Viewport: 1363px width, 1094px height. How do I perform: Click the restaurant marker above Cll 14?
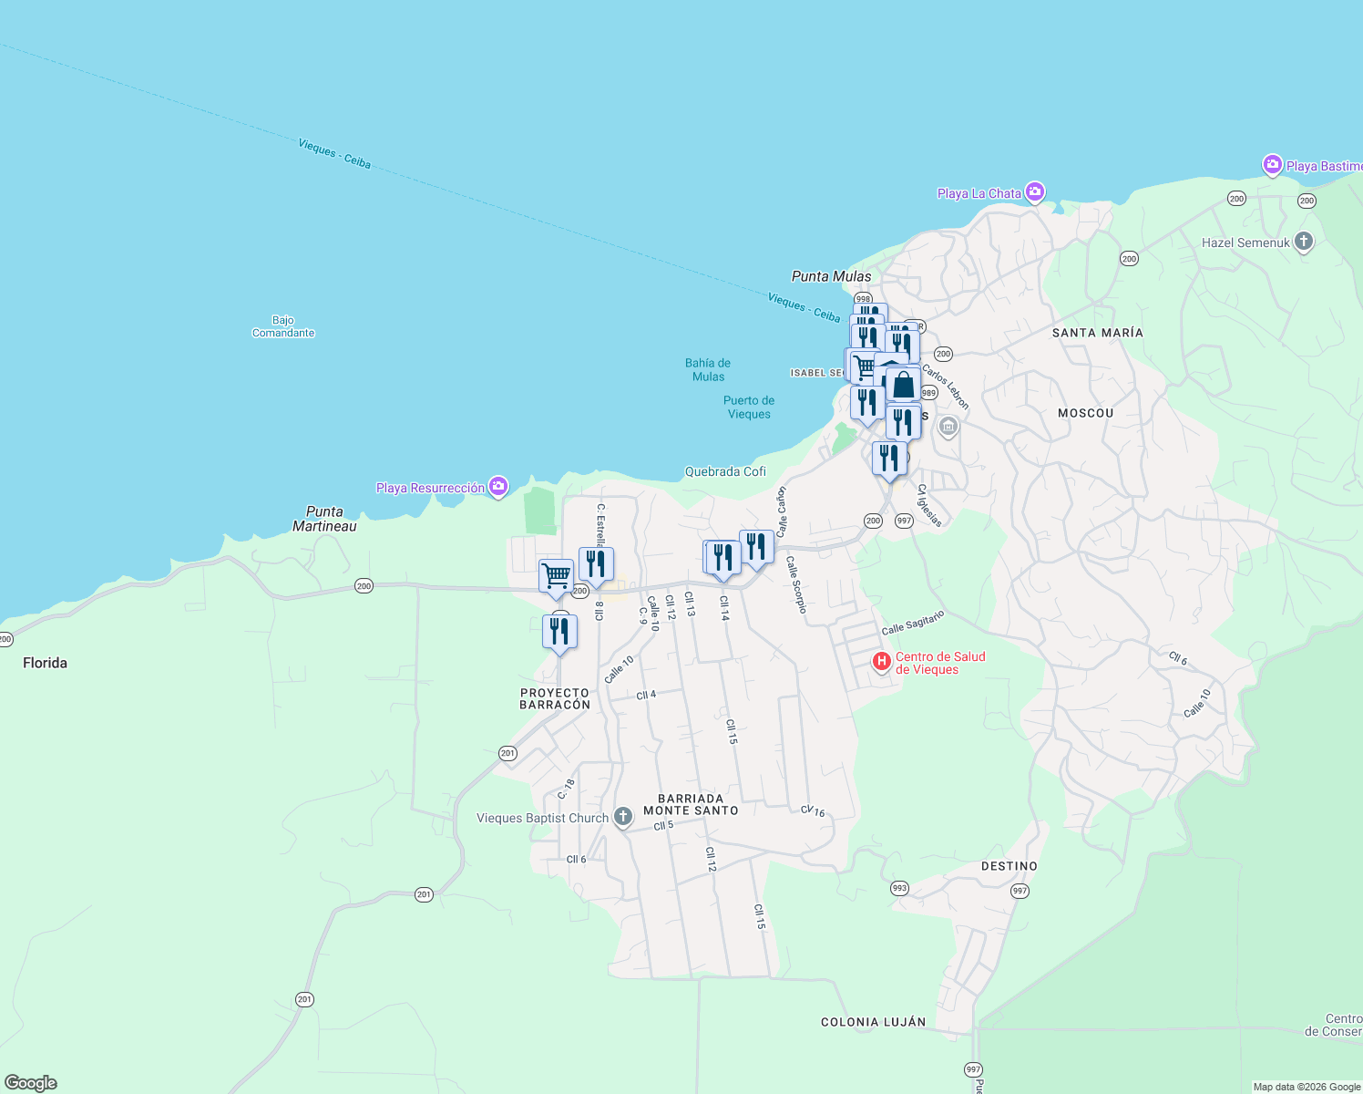point(722,558)
